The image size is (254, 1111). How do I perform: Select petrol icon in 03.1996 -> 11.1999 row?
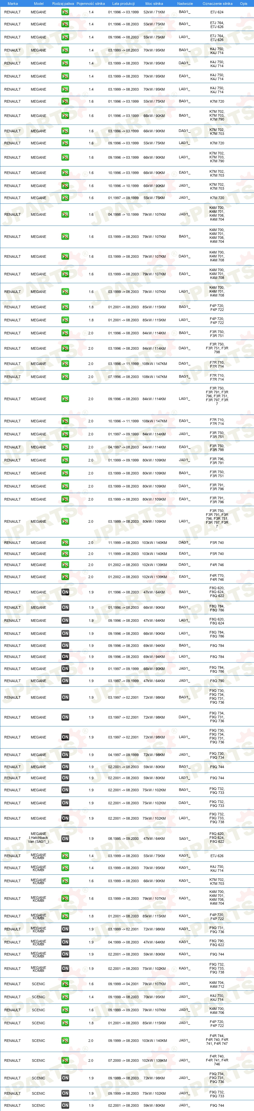(65, 364)
